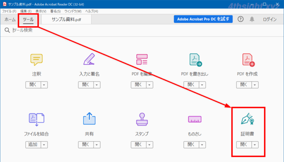Click the スタンプ label text
284x162 pixels.
click(x=142, y=134)
